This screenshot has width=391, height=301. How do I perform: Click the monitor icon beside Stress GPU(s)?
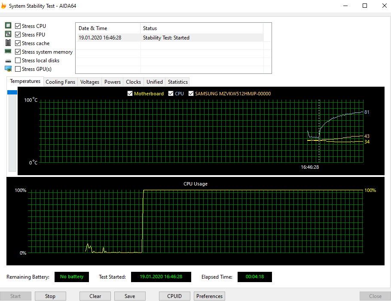coord(8,69)
